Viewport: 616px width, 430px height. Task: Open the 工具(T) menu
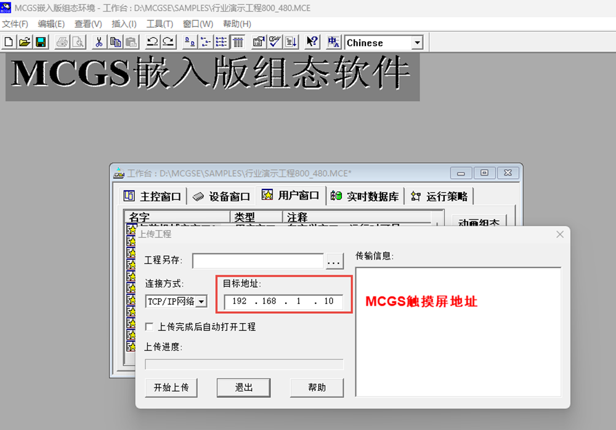(160, 24)
